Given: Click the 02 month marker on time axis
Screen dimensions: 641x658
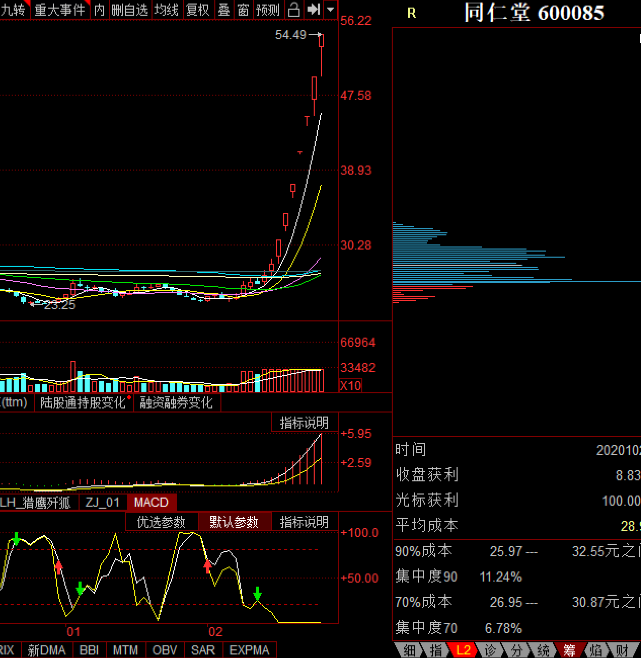Looking at the screenshot, I should [215, 632].
